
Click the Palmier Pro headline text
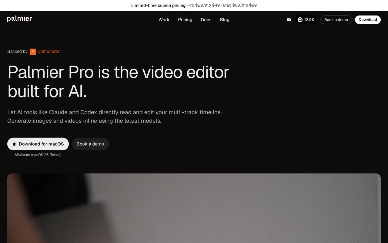[x=118, y=81]
